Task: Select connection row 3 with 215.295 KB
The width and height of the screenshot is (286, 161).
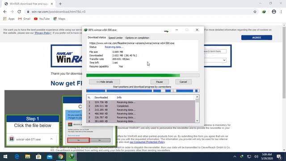Action: coord(141,110)
